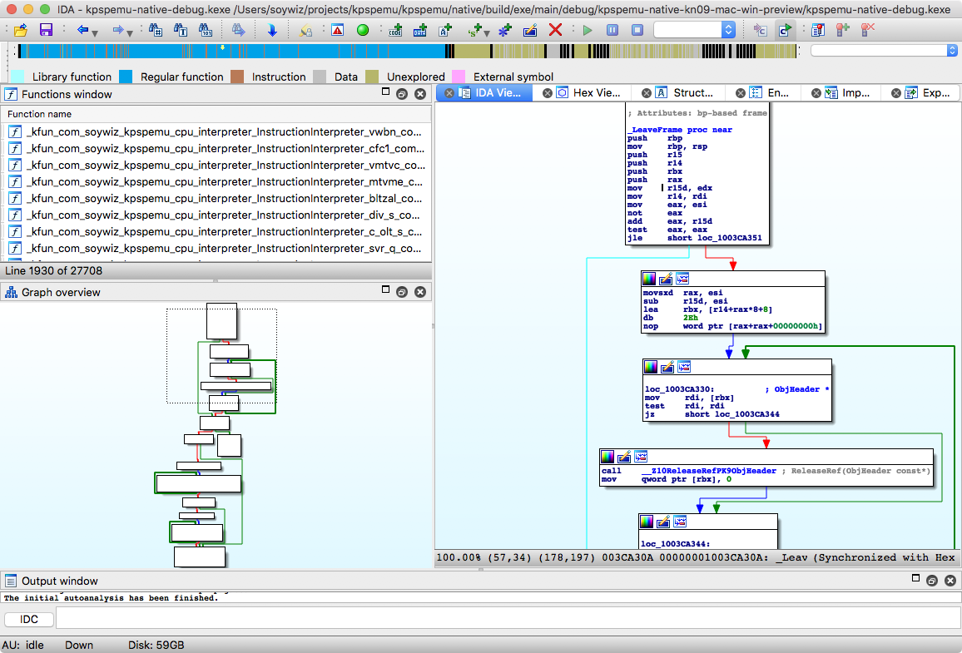Float the Functions window panel
The height and width of the screenshot is (653, 962).
401,94
